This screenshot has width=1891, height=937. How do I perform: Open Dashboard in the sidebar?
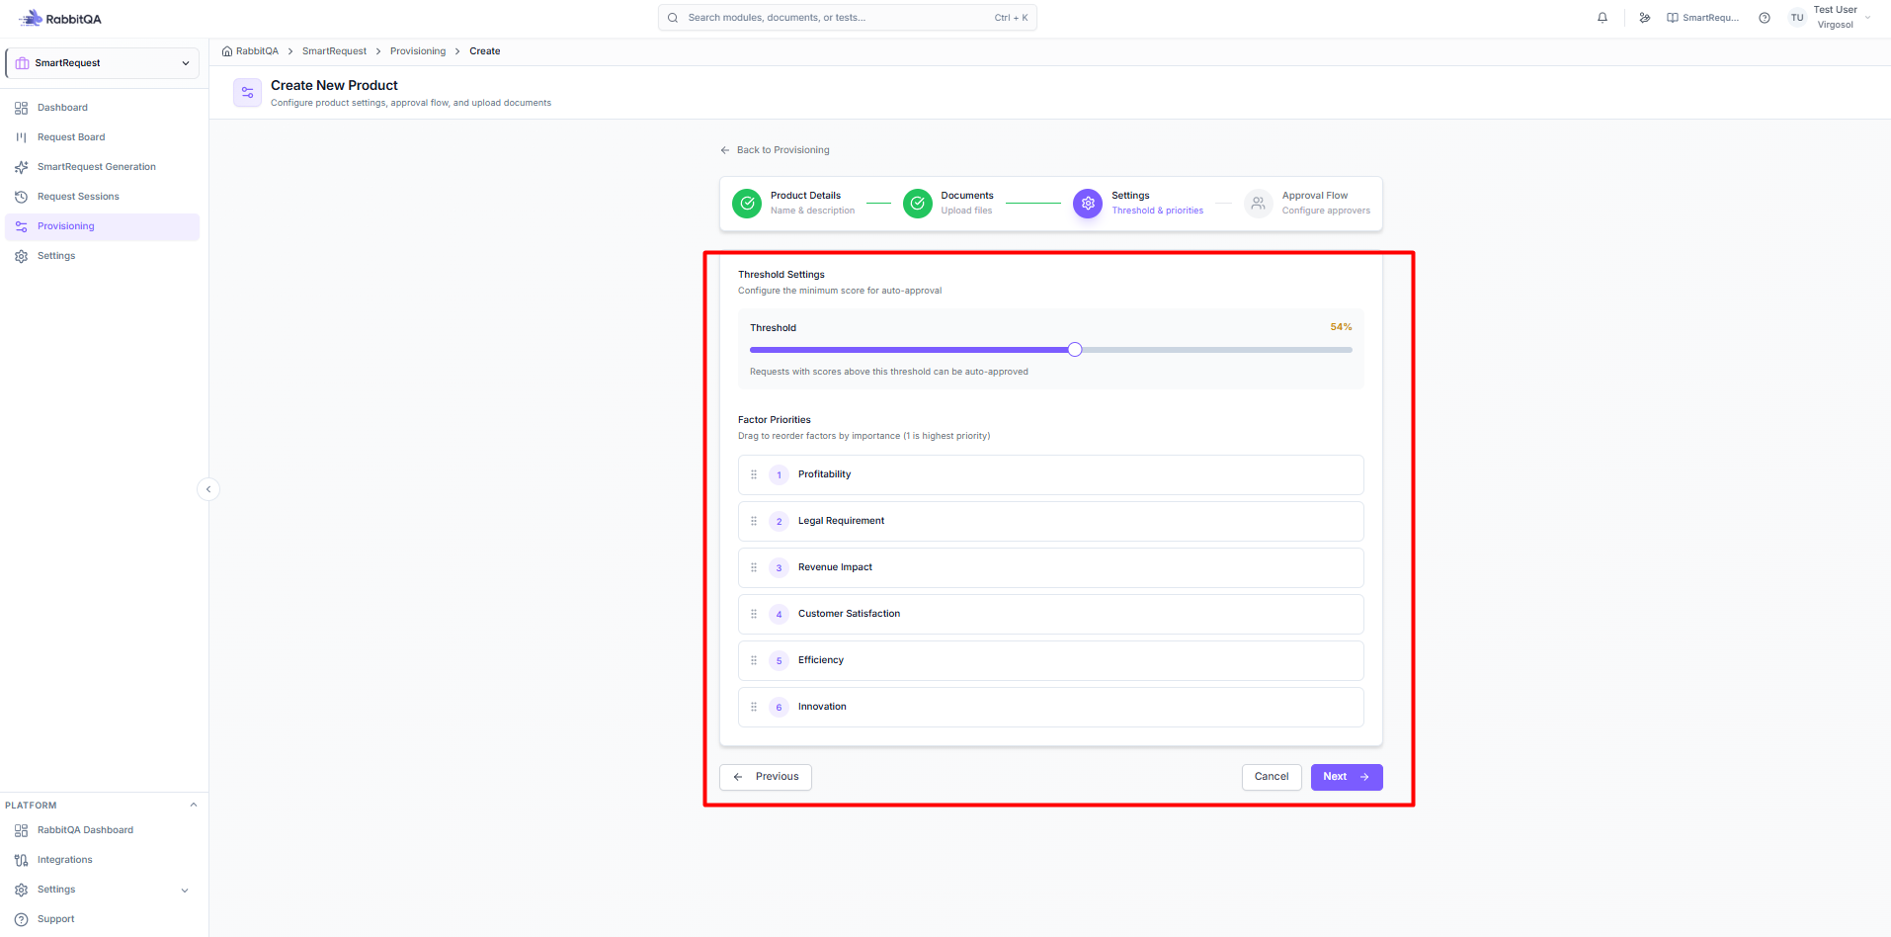pos(103,108)
